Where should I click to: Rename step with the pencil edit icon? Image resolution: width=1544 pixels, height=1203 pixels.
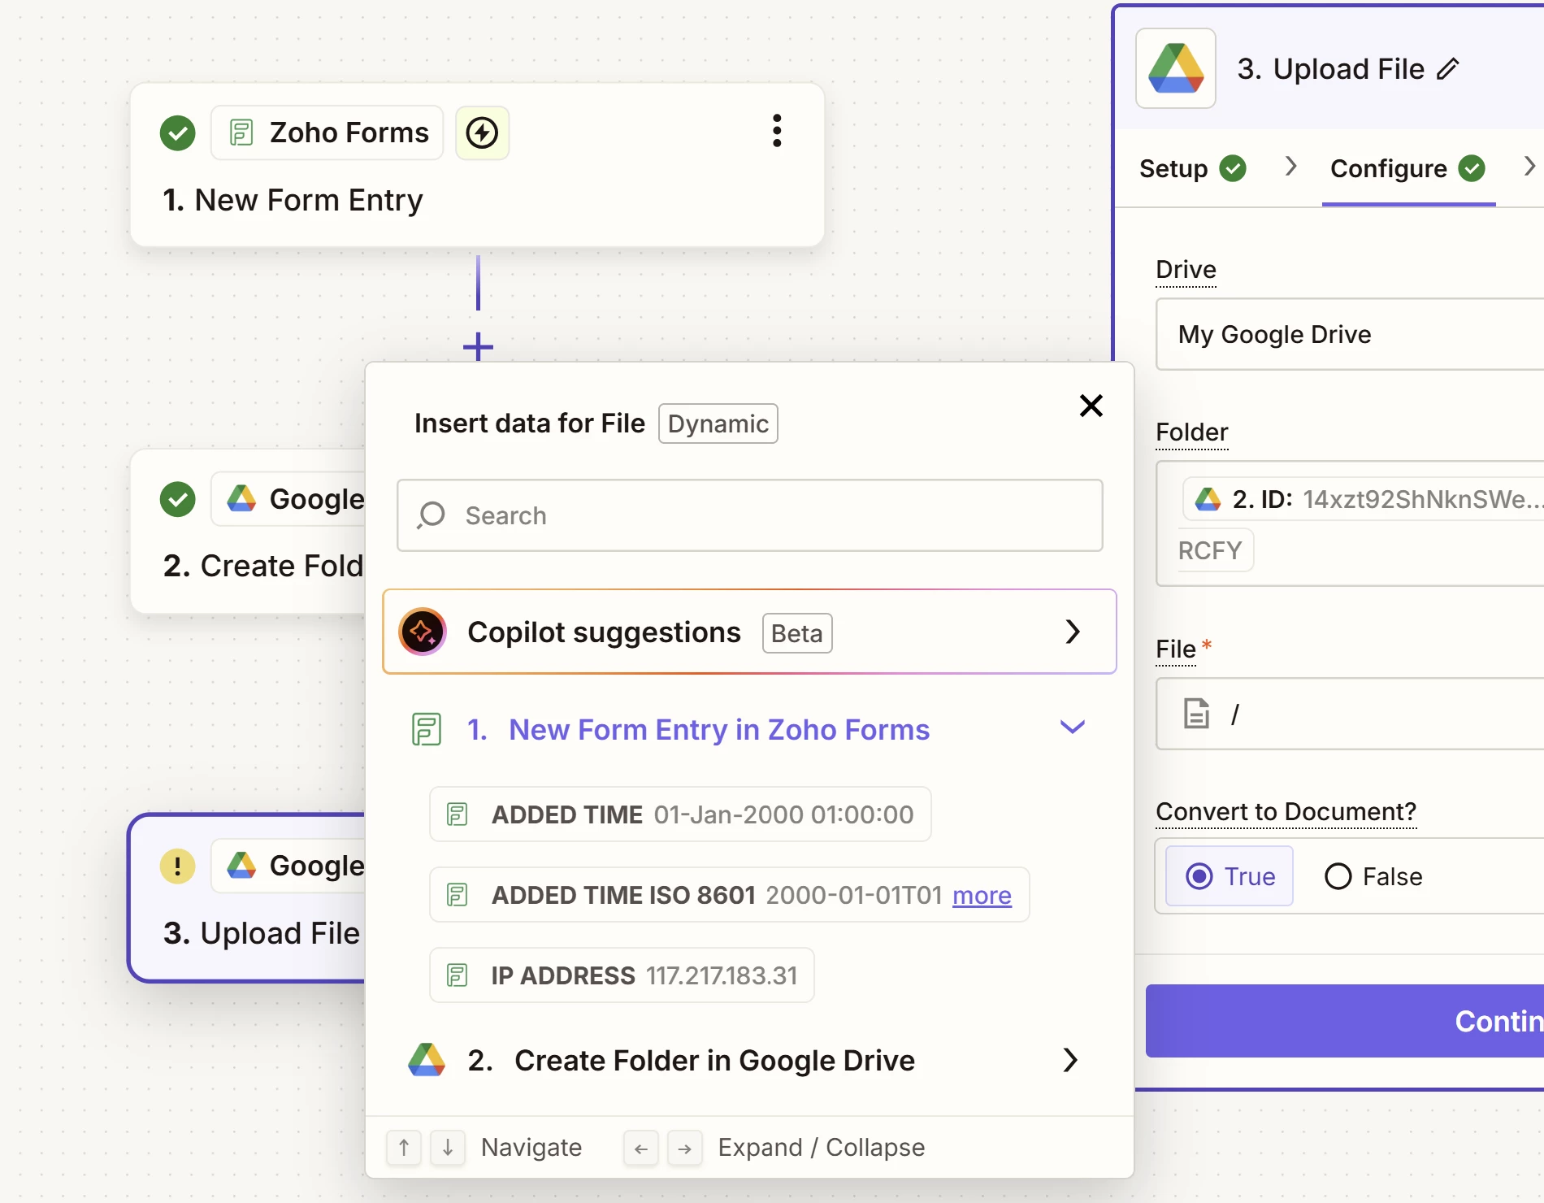pos(1448,69)
